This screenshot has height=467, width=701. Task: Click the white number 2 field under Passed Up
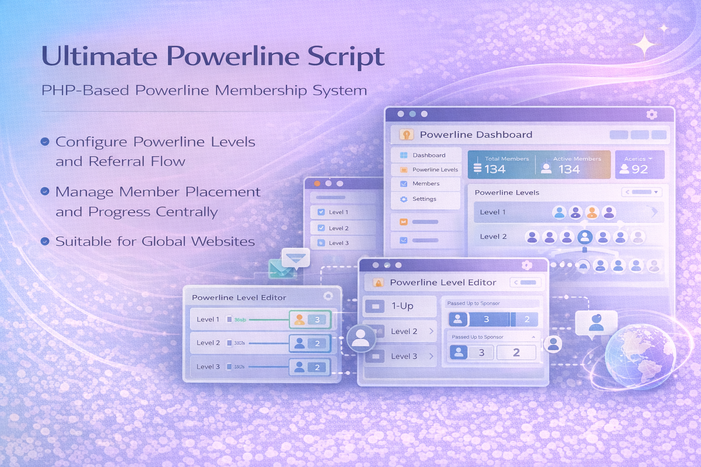click(x=516, y=353)
